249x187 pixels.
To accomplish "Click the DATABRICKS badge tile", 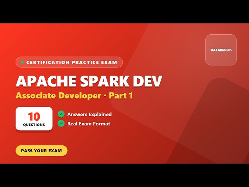I will [x=221, y=50].
